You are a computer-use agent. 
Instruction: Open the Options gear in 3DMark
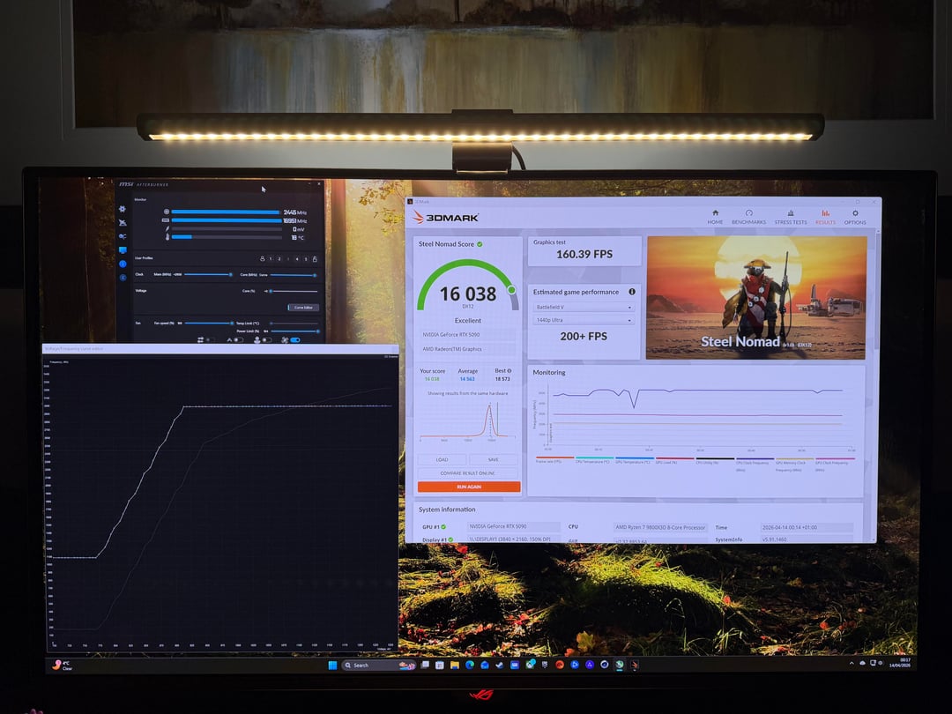854,217
